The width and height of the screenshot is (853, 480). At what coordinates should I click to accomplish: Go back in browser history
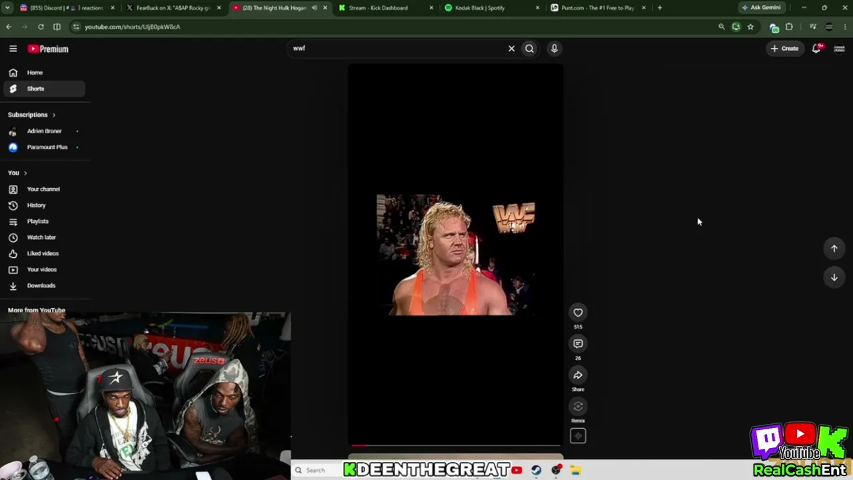coord(9,27)
